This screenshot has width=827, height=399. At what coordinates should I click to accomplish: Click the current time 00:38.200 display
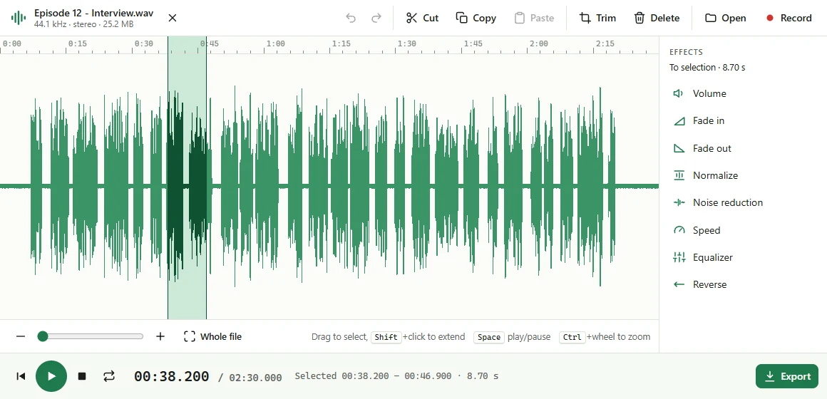(171, 376)
